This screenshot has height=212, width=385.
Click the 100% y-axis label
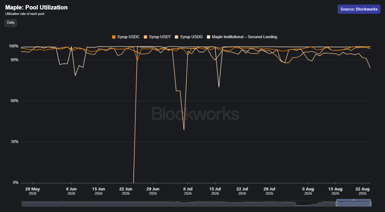pos(13,46)
